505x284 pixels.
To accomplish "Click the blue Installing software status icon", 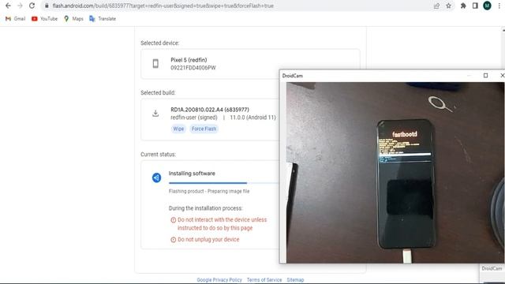I will [156, 177].
